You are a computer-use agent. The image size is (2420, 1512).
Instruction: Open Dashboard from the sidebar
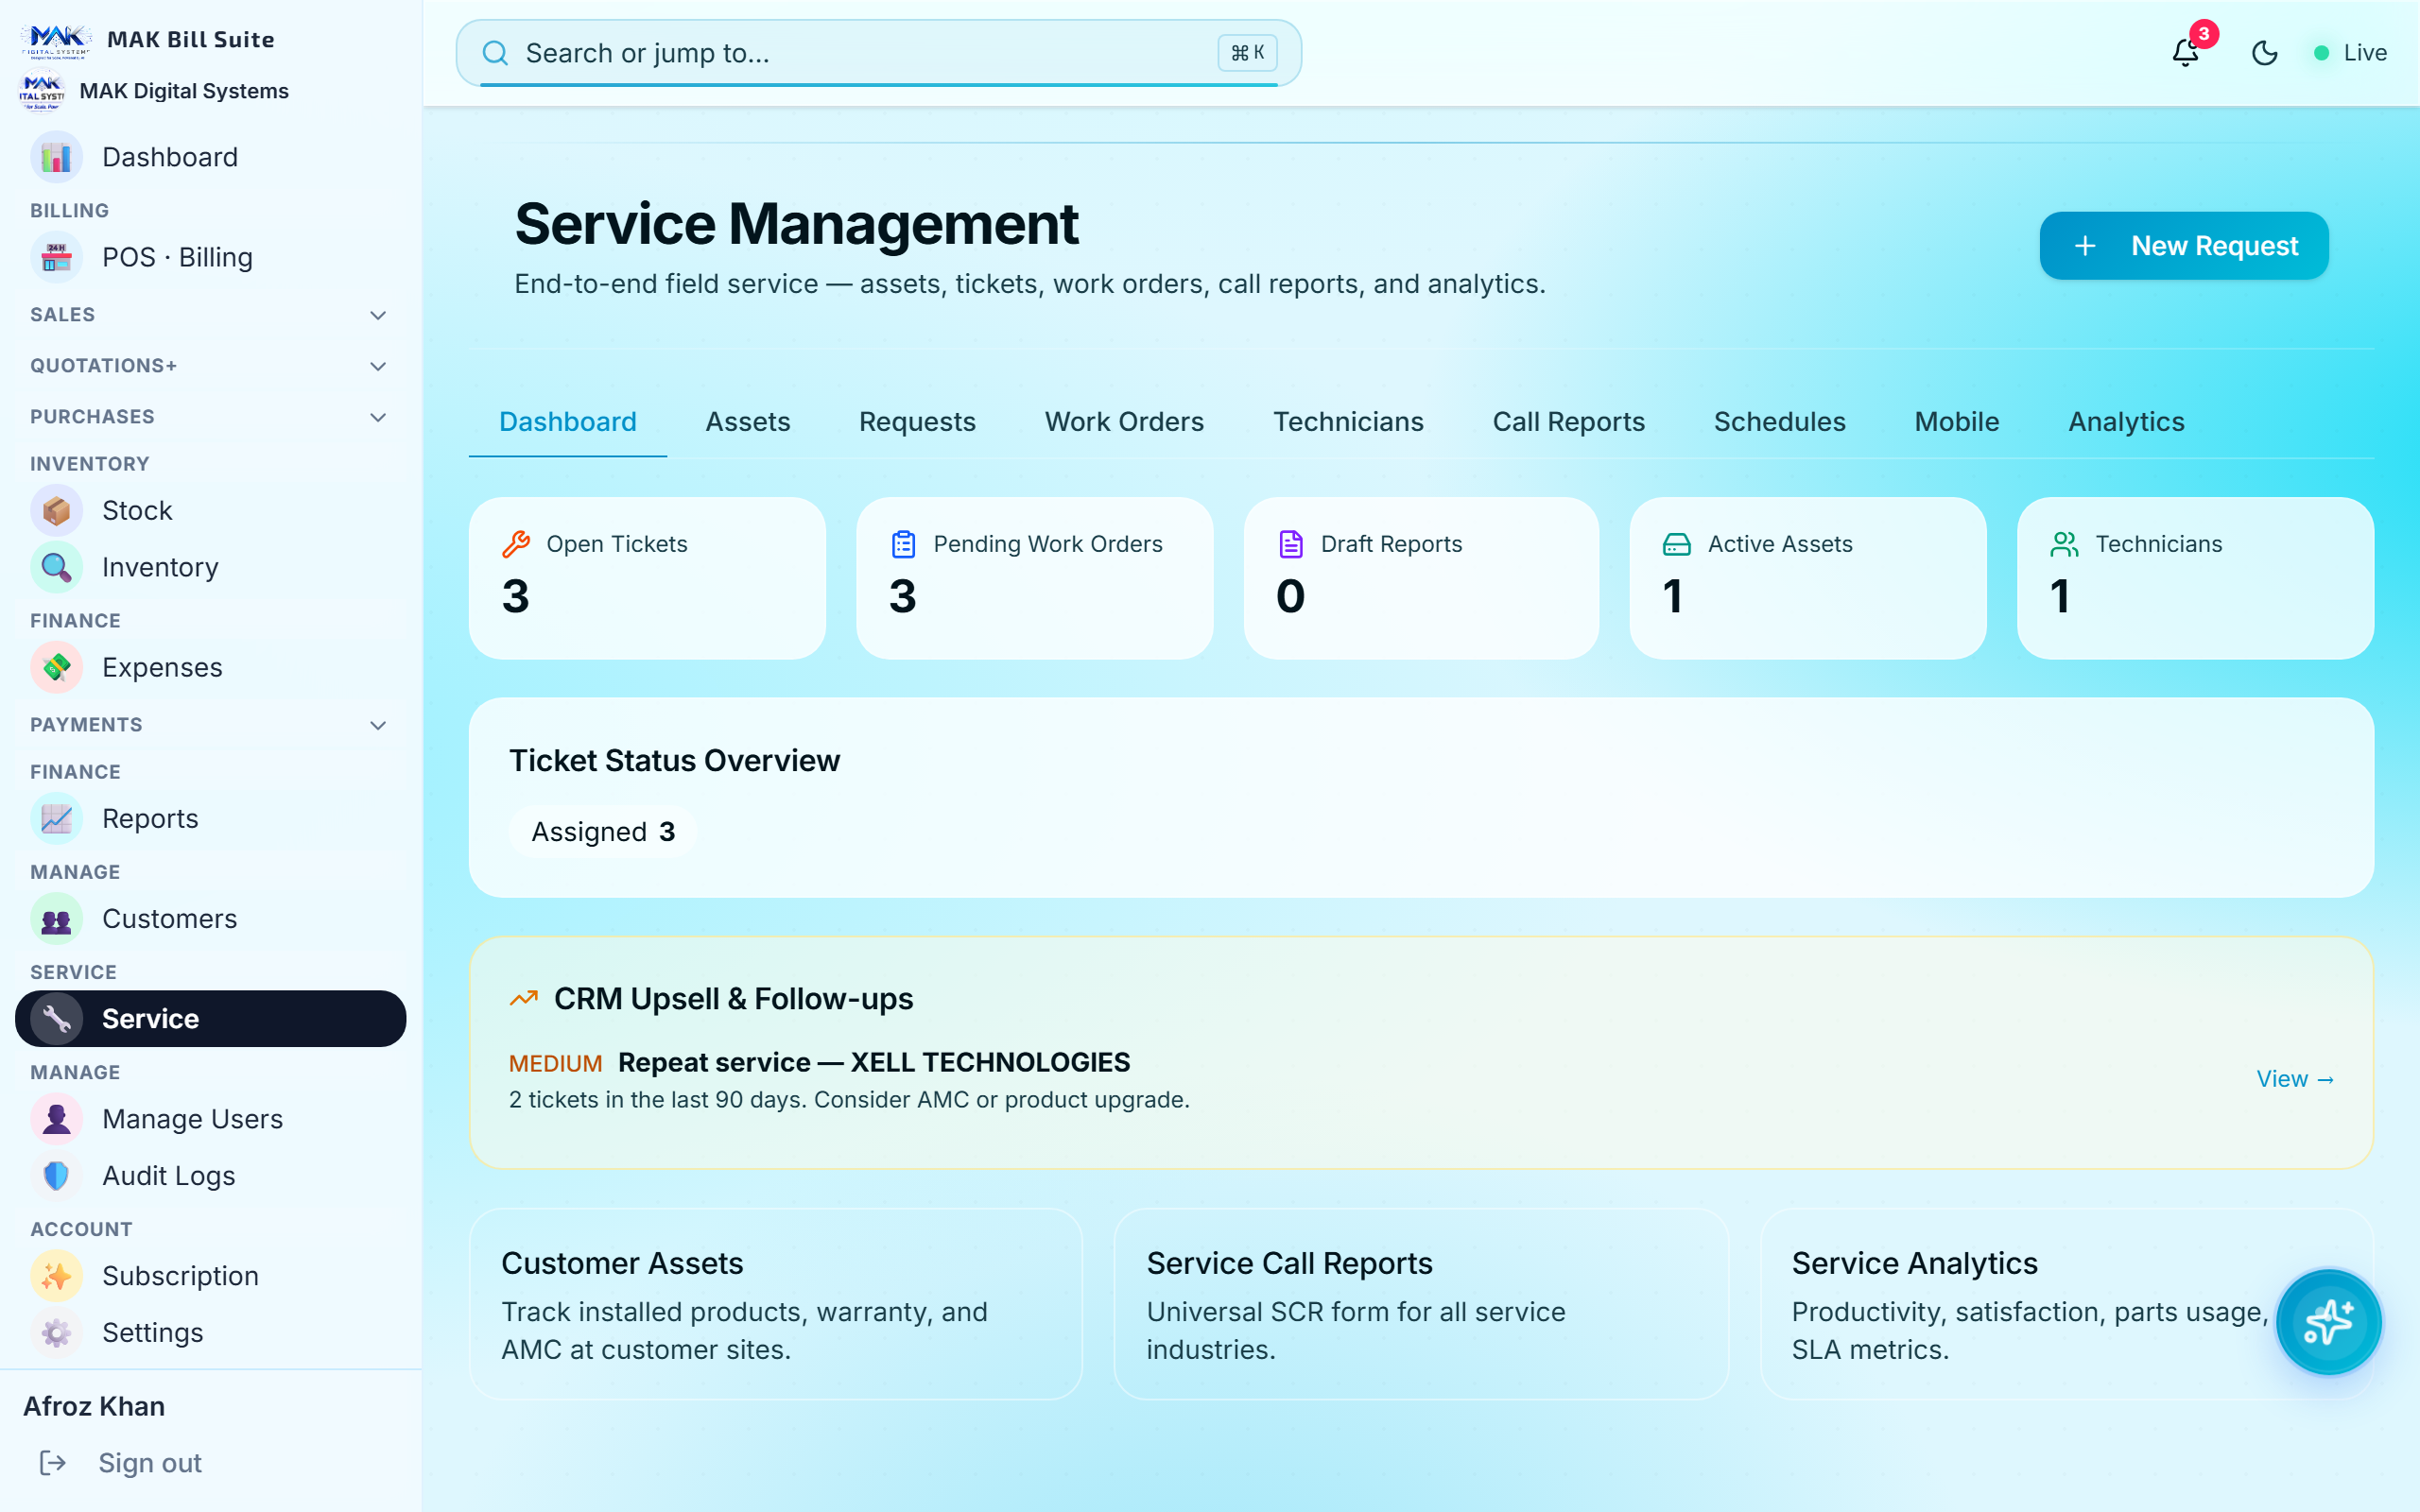pos(211,157)
